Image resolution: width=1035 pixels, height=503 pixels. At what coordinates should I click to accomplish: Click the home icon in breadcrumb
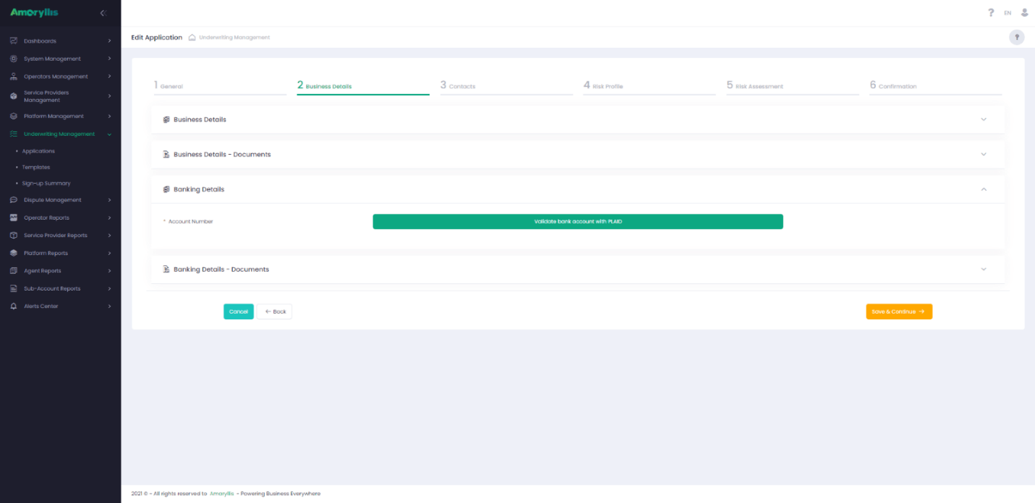pos(192,38)
